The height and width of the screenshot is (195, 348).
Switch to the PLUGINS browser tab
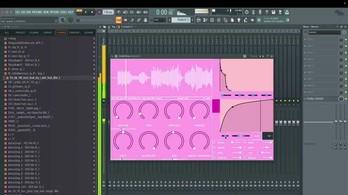click(34, 32)
